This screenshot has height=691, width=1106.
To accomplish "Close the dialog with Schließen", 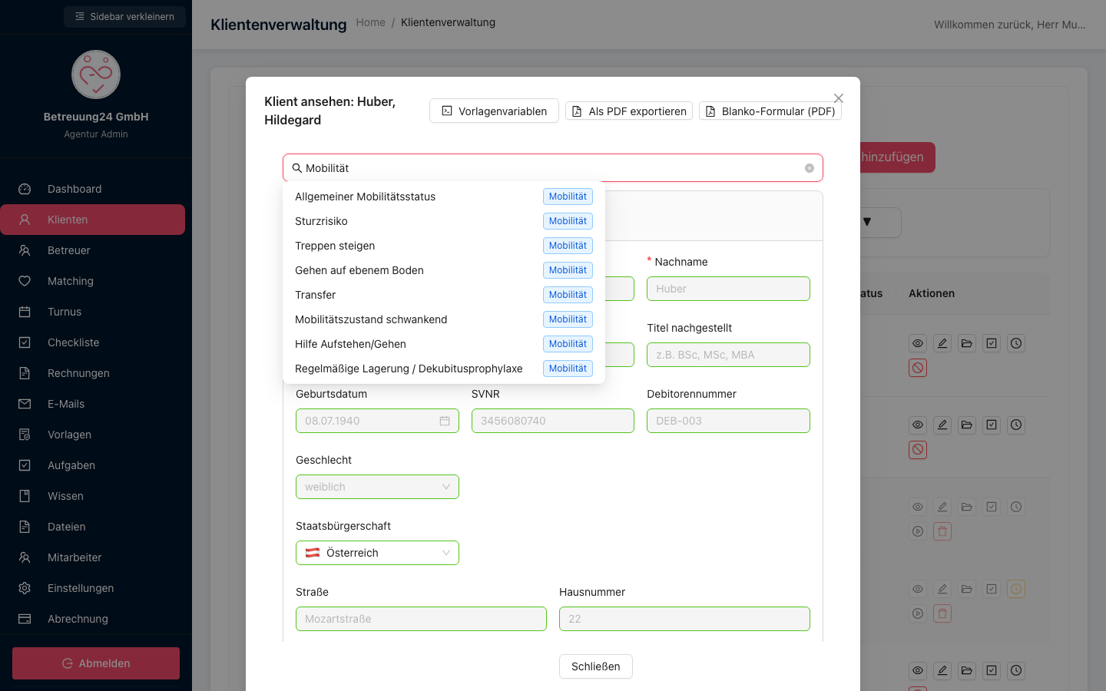I will coord(596,666).
